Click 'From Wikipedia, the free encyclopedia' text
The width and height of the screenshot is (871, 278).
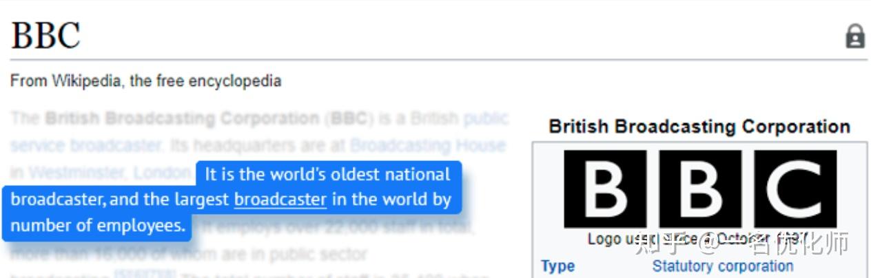[x=145, y=81]
